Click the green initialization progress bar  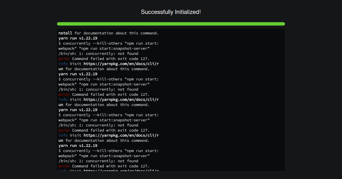click(x=171, y=24)
